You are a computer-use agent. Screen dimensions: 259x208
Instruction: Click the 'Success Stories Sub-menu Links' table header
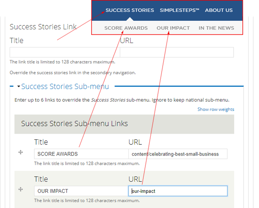pos(124,124)
